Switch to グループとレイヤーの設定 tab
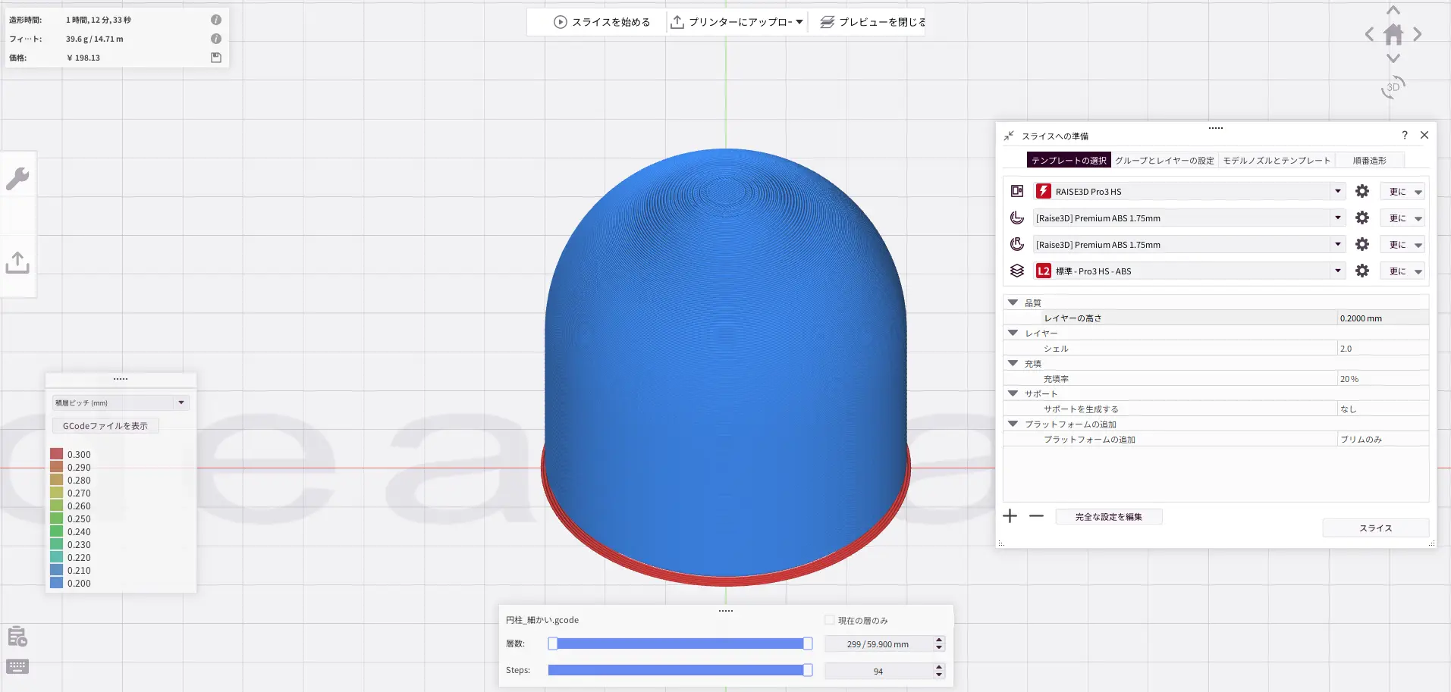This screenshot has height=692, width=1451. [x=1164, y=161]
